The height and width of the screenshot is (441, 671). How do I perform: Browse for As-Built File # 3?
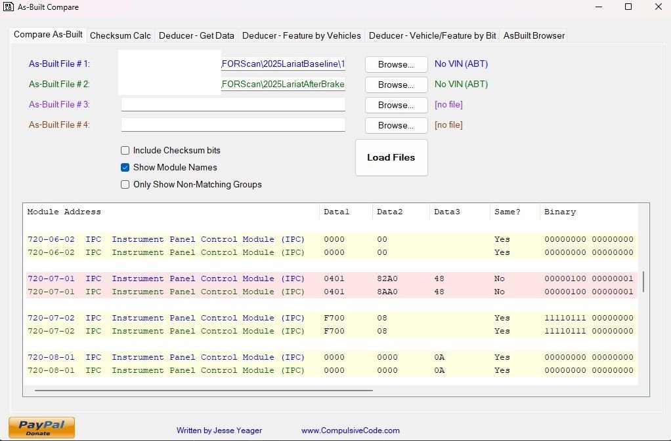click(x=395, y=104)
